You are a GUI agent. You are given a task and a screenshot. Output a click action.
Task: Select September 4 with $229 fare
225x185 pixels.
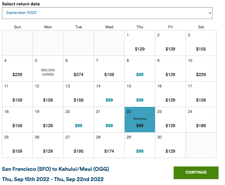(x=17, y=69)
